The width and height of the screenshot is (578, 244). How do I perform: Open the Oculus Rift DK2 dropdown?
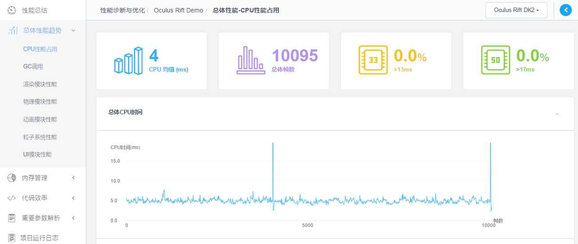(x=516, y=10)
